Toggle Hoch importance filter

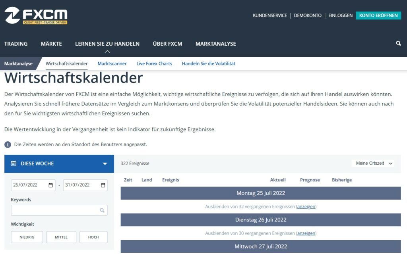click(x=93, y=237)
